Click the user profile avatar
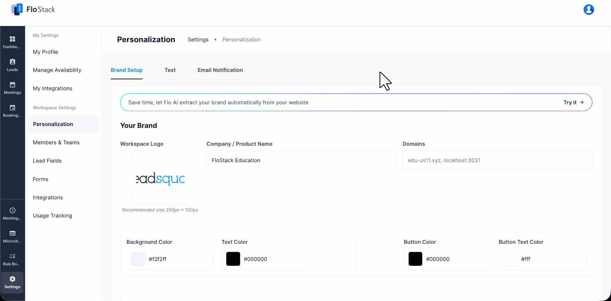 [588, 10]
